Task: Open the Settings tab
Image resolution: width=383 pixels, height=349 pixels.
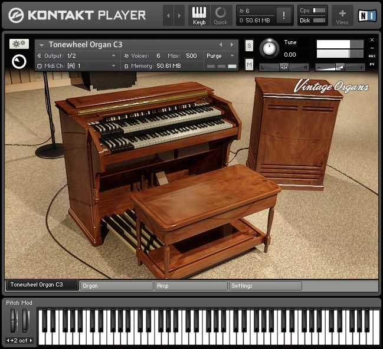Action: [265, 286]
